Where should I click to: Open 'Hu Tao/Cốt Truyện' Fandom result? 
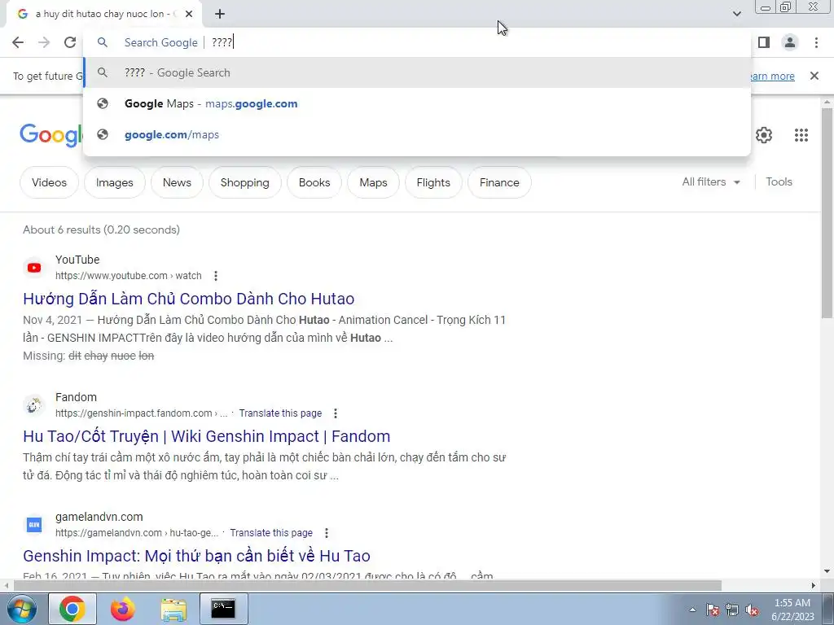pos(206,436)
